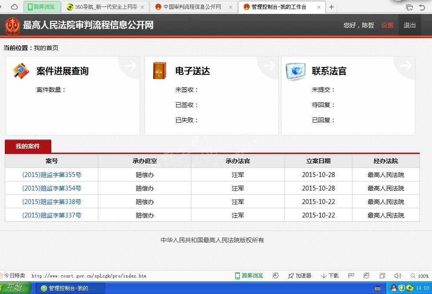
Task: Open a new browser tab with plus
Action: [332, 7]
